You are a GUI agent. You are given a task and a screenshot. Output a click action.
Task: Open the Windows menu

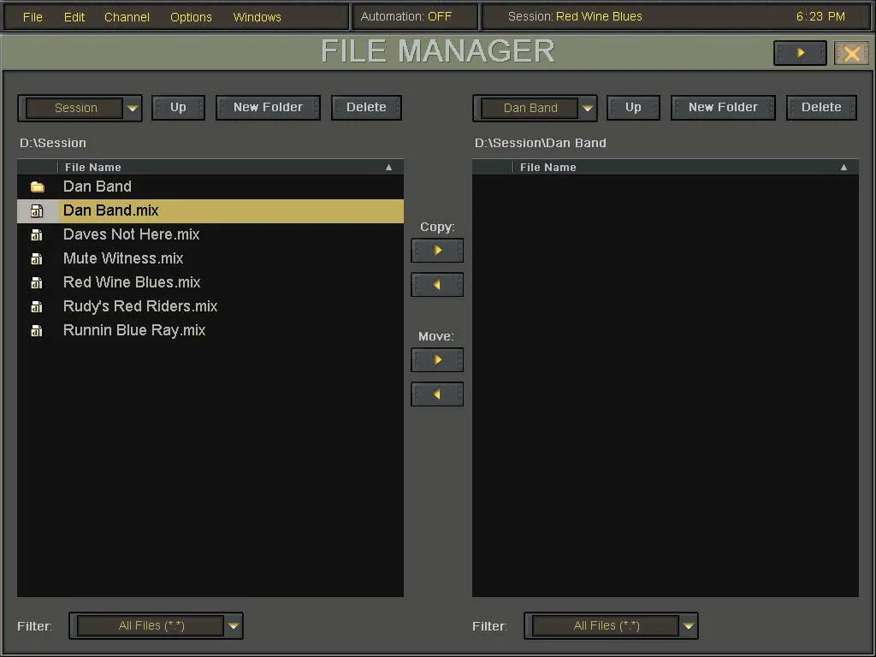257,17
